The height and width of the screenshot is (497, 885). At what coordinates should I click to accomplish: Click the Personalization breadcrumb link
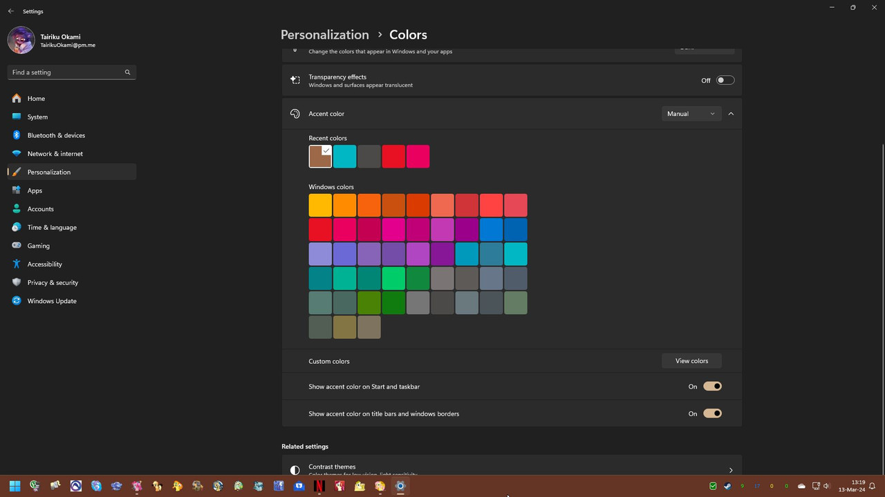(x=324, y=35)
